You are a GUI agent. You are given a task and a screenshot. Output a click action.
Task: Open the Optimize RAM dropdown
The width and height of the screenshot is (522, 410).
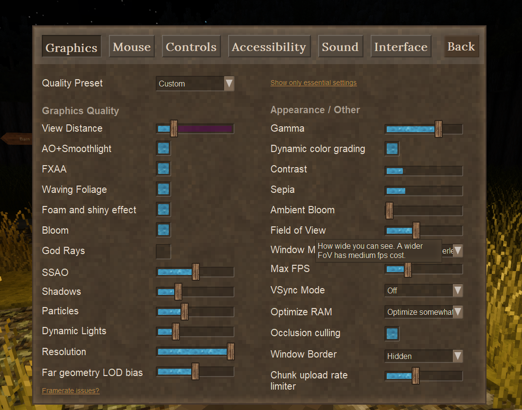tap(424, 312)
